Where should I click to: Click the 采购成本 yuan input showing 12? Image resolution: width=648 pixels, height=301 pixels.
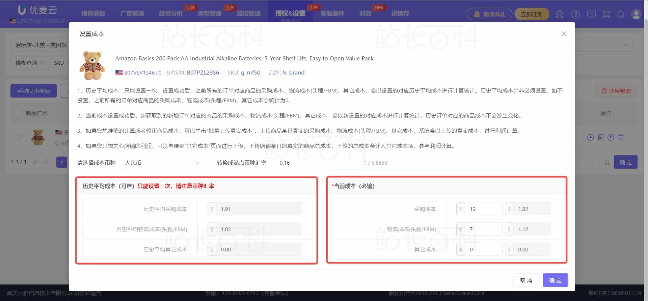[483, 209]
